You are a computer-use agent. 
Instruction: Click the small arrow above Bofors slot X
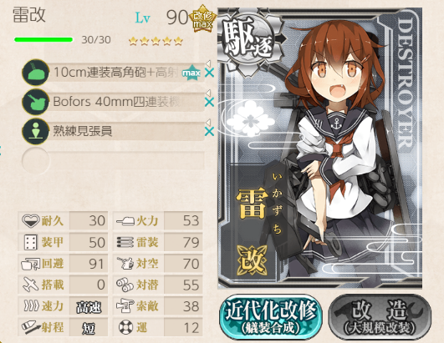pos(208,93)
